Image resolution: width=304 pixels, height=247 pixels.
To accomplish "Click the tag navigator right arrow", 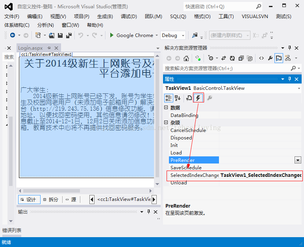I will point(154,199).
